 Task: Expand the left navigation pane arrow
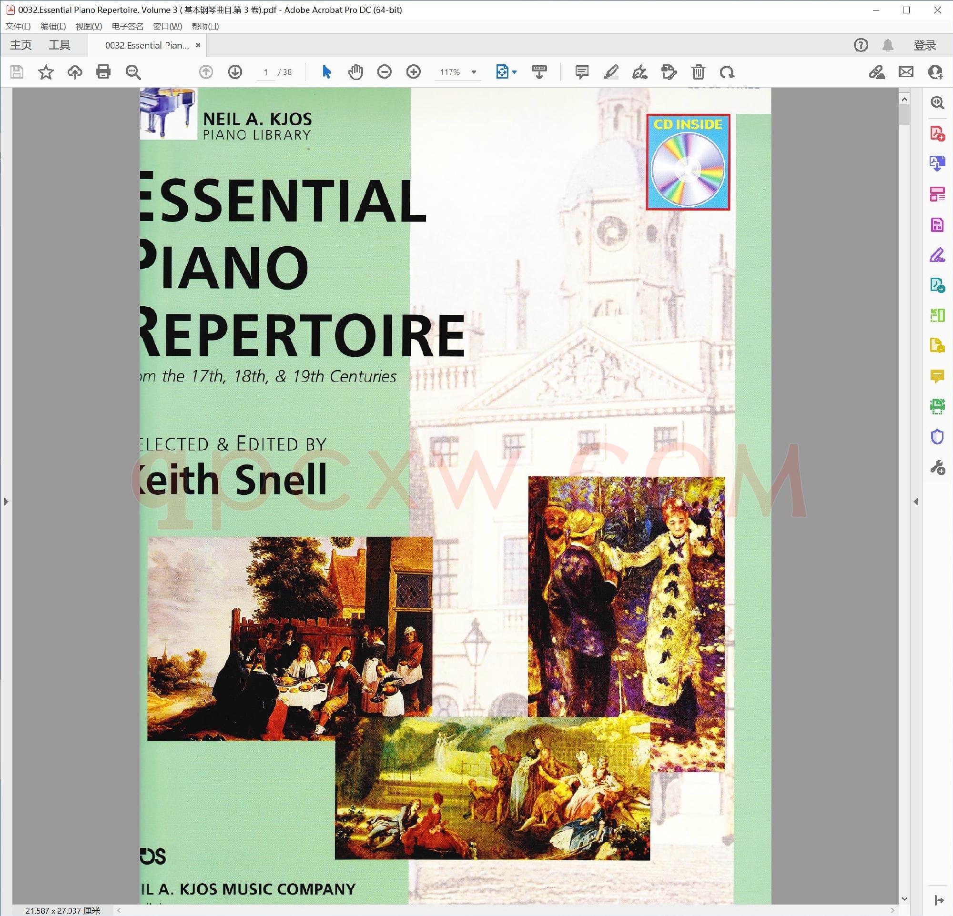[x=6, y=502]
